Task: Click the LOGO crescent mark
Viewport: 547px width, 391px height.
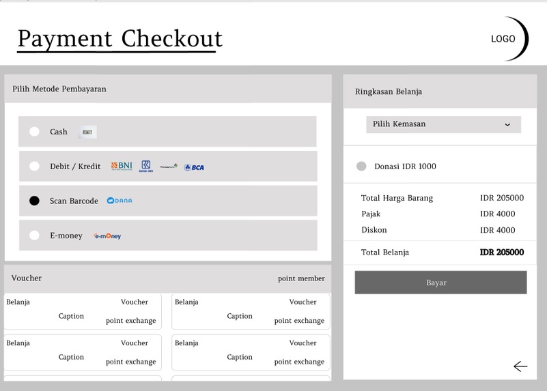Action: click(509, 39)
